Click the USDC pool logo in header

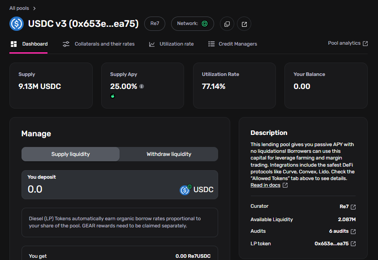pos(17,24)
